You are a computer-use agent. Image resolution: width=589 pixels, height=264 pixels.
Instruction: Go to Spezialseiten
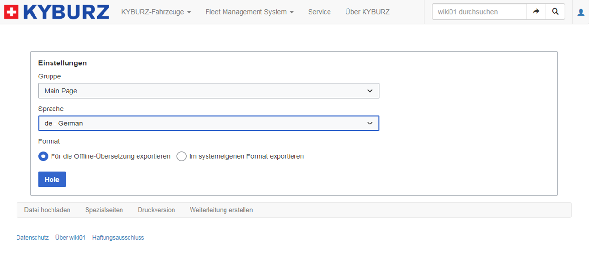click(x=104, y=210)
